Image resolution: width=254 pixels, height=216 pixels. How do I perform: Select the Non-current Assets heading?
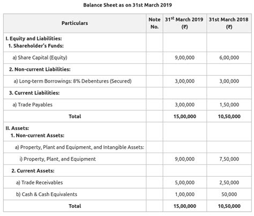coord(38,135)
